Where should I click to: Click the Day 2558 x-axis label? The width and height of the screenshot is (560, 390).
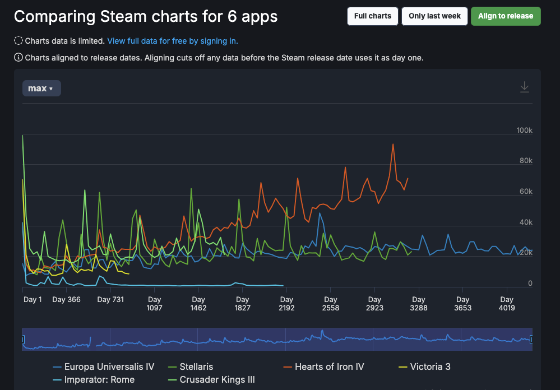[330, 304]
